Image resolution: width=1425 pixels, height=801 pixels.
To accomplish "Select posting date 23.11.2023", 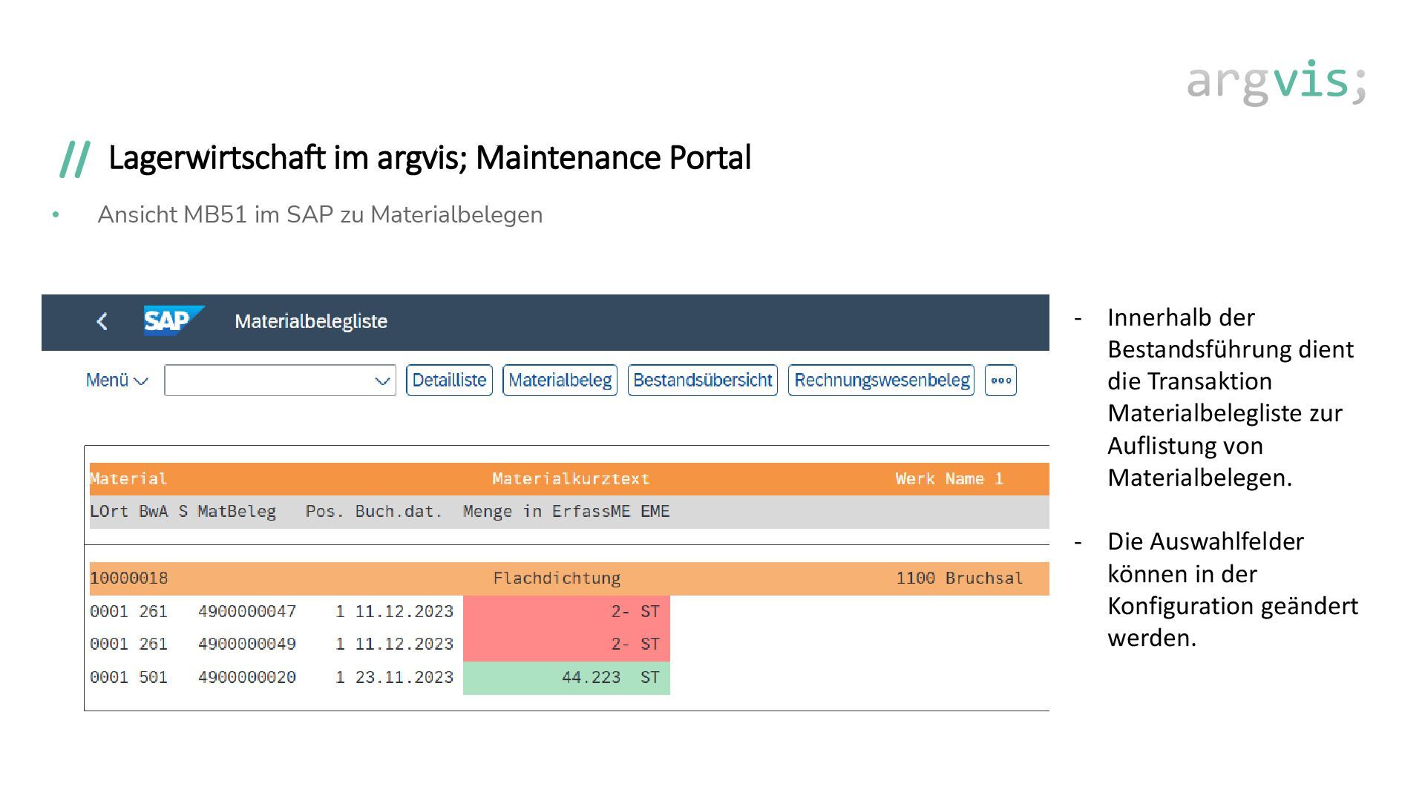I will [x=404, y=678].
